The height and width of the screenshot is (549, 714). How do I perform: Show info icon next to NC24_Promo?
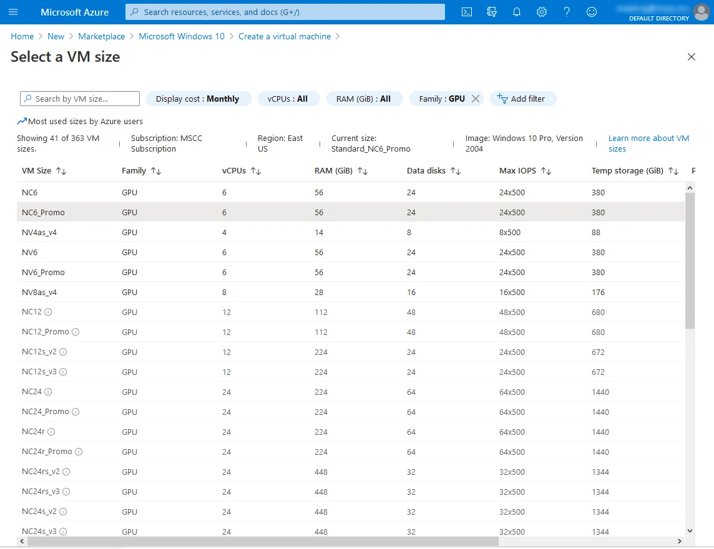tap(76, 412)
